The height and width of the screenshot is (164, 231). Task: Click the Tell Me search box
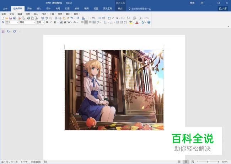140,9
